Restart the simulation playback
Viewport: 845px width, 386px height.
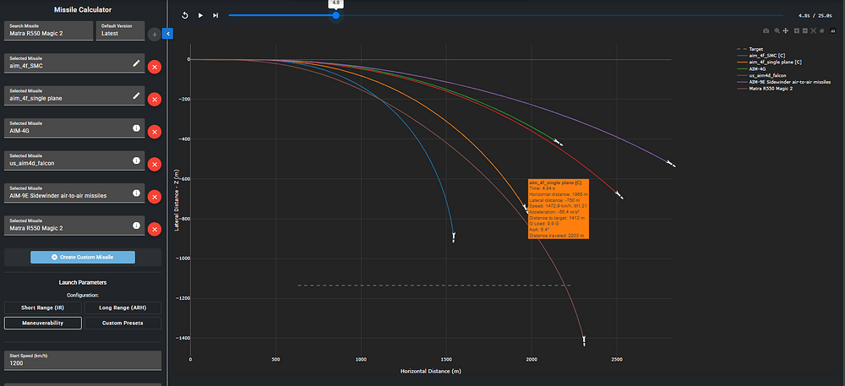point(185,15)
